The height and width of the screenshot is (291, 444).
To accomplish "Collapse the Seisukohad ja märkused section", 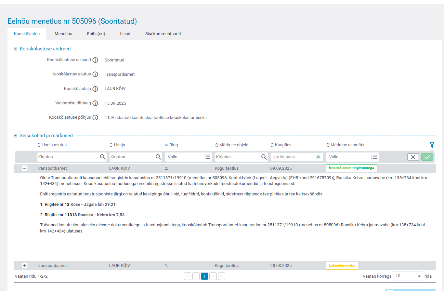I will (15, 136).
